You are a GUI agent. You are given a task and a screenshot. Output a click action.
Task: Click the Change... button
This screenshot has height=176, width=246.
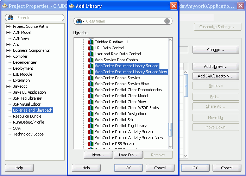click(x=216, y=50)
